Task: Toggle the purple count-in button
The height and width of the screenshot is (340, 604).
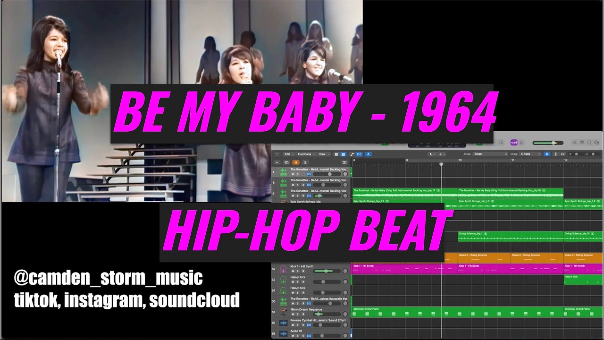Action: click(514, 143)
